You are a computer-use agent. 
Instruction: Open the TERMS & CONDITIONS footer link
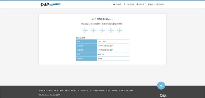[x=101, y=90]
